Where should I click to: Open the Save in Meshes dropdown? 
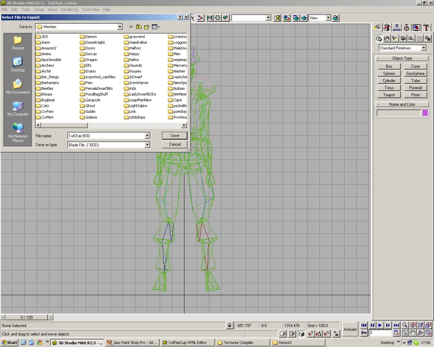point(120,27)
